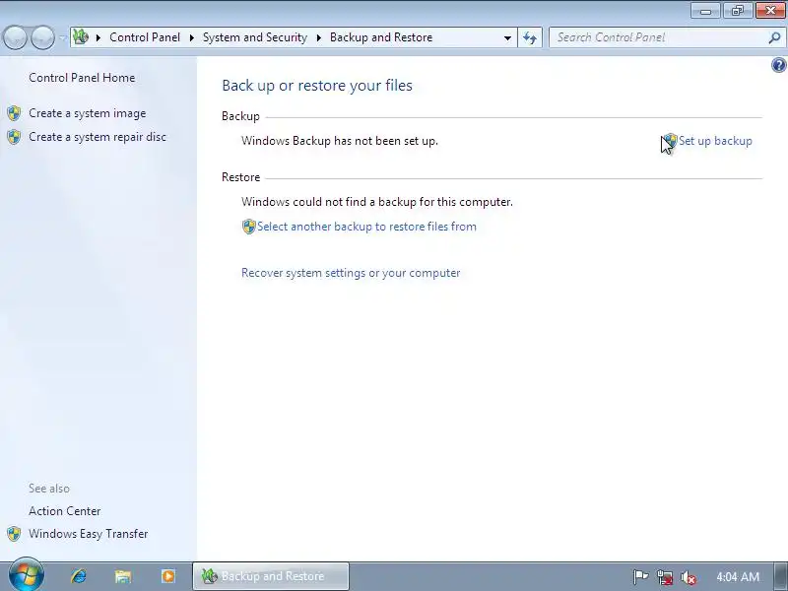This screenshot has height=591, width=788.
Task: Click Set up backup link
Action: pos(715,141)
